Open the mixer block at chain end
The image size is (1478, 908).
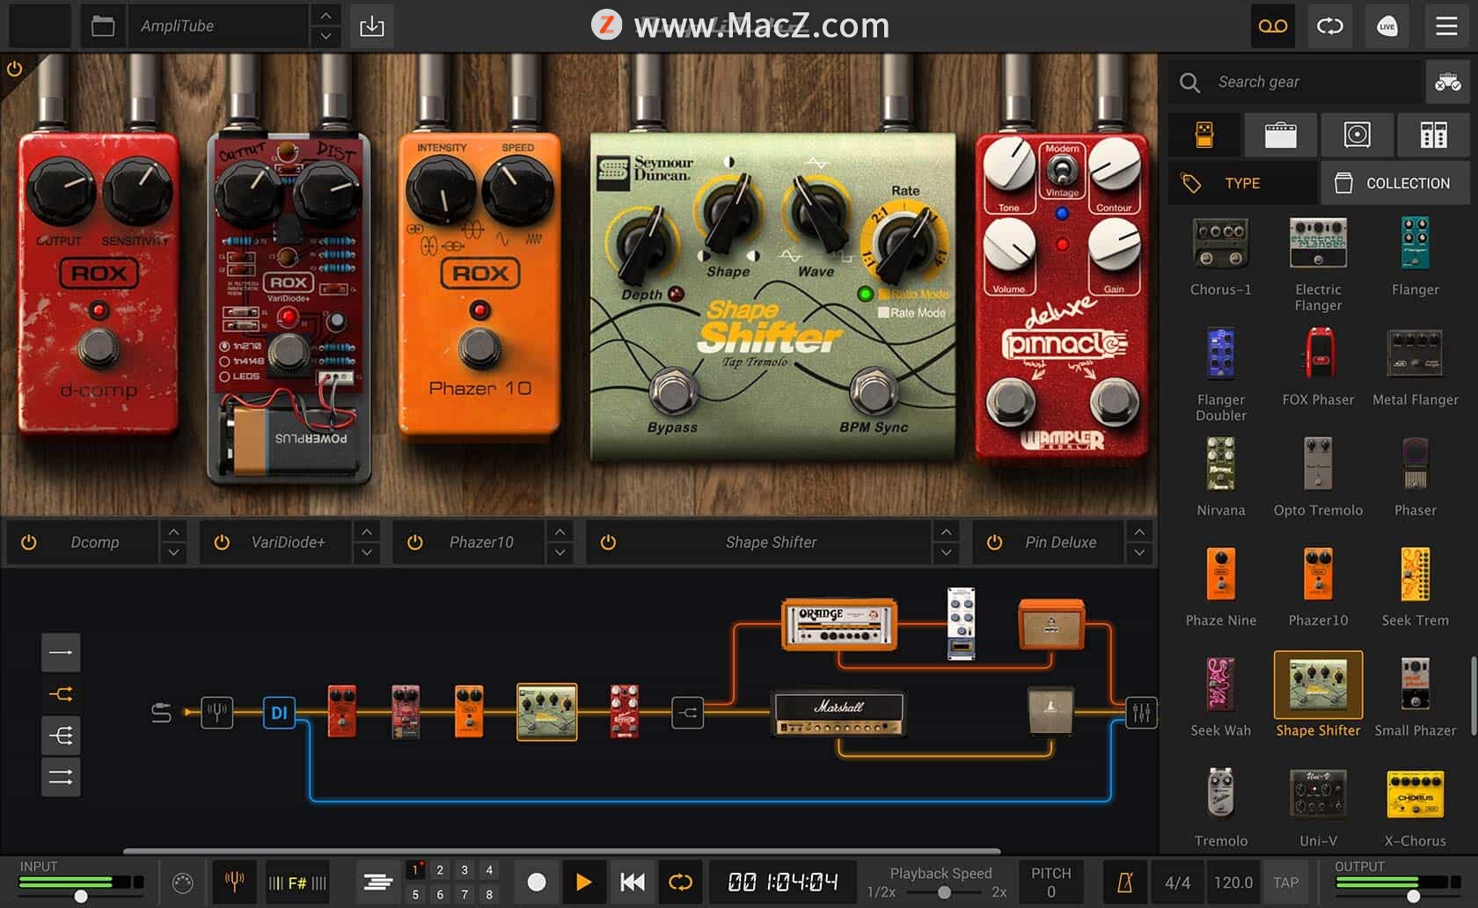[x=1142, y=712]
